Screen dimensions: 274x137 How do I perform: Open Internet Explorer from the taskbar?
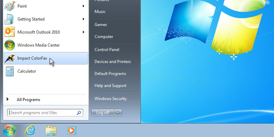click(x=30, y=130)
